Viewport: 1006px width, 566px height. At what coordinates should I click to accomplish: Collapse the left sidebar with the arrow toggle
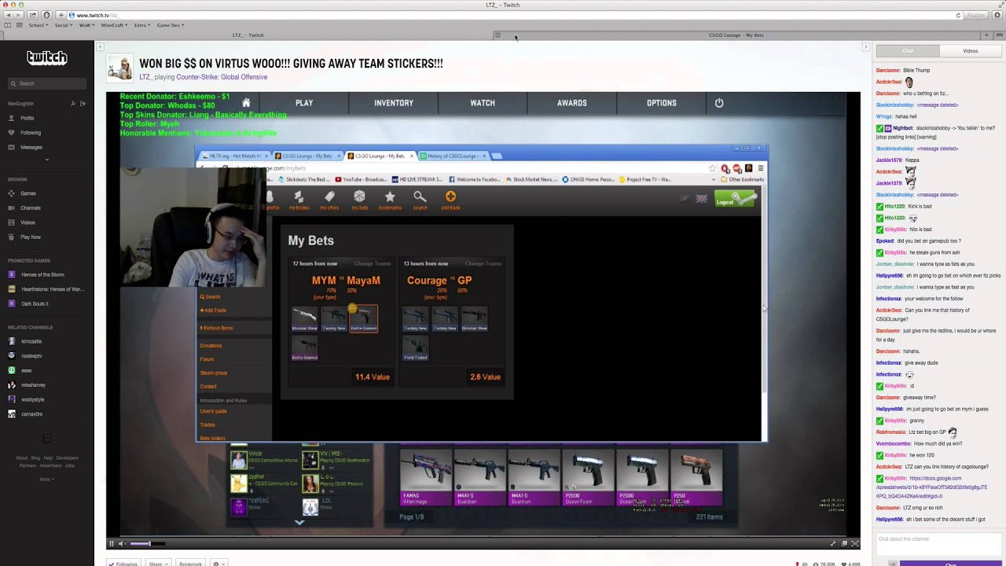(x=100, y=47)
